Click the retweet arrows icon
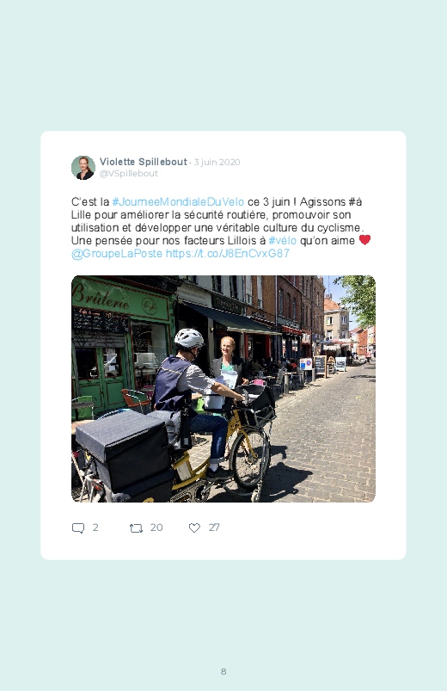Screen dimensions: 447x691 click(136, 528)
